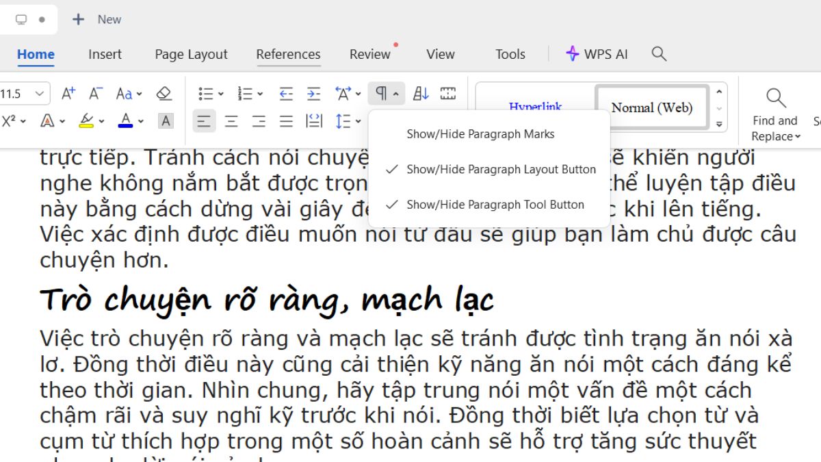Expand the styles gallery more arrow
The width and height of the screenshot is (821, 462).
click(719, 125)
